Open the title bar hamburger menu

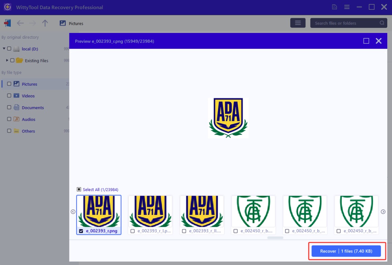pyautogui.click(x=347, y=7)
